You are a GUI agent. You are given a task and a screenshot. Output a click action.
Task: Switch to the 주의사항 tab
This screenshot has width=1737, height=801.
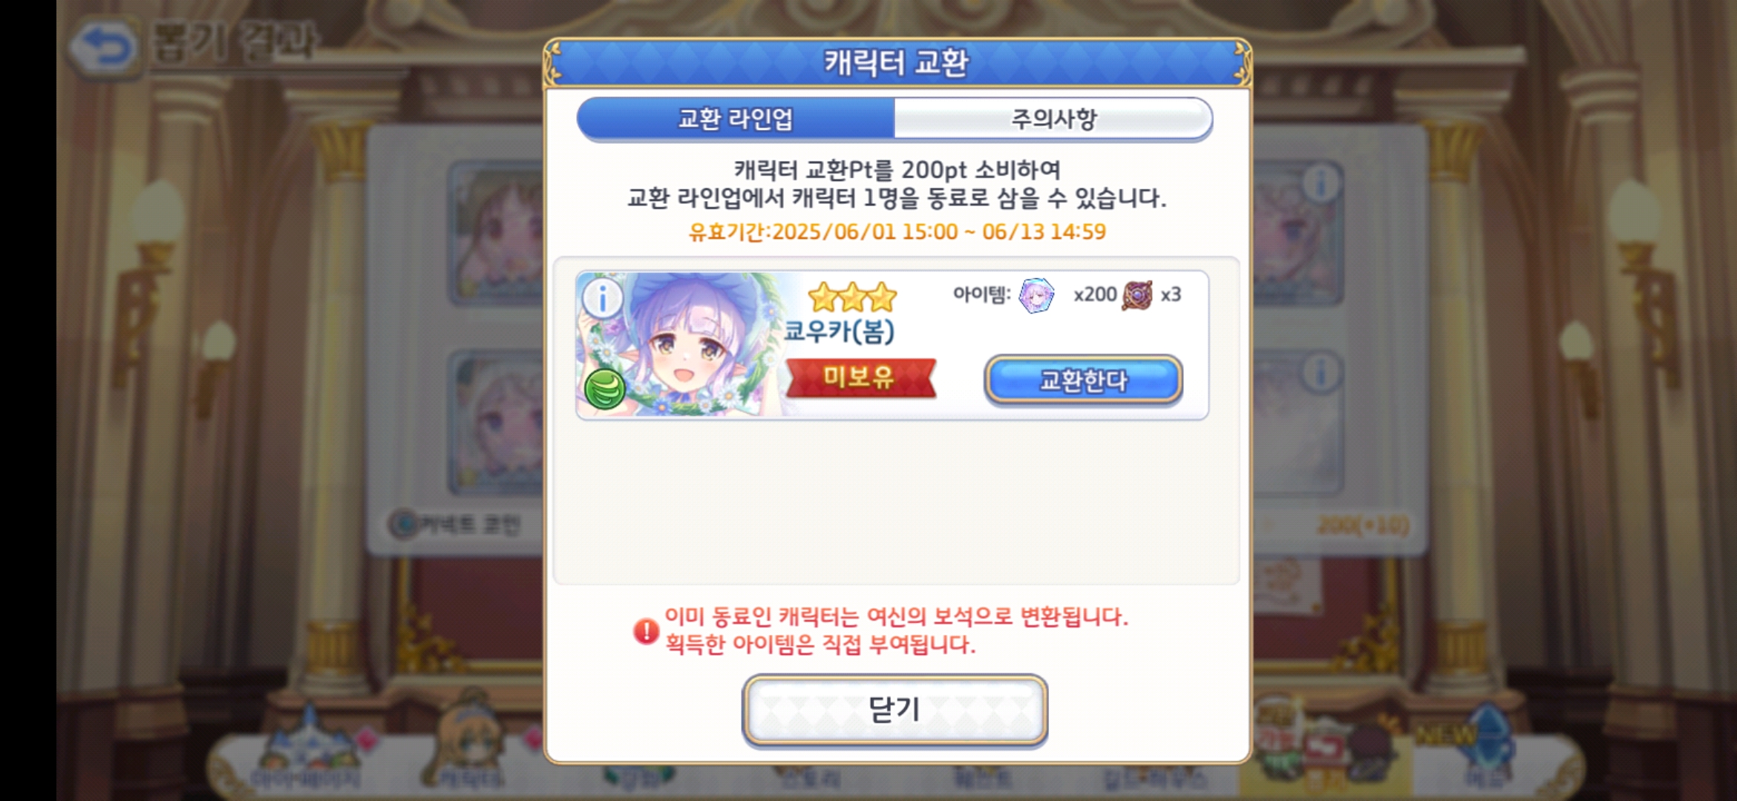pos(1053,119)
